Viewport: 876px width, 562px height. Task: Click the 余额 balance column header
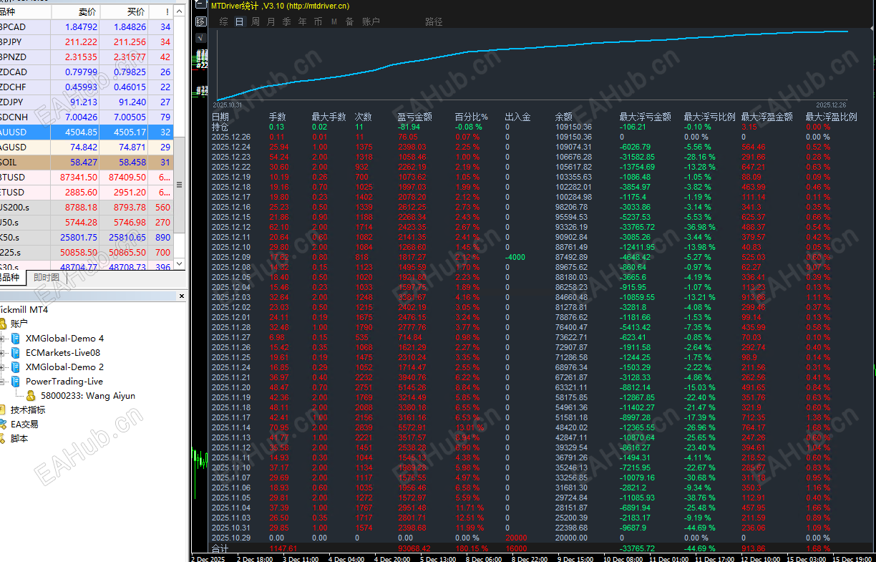click(x=564, y=117)
